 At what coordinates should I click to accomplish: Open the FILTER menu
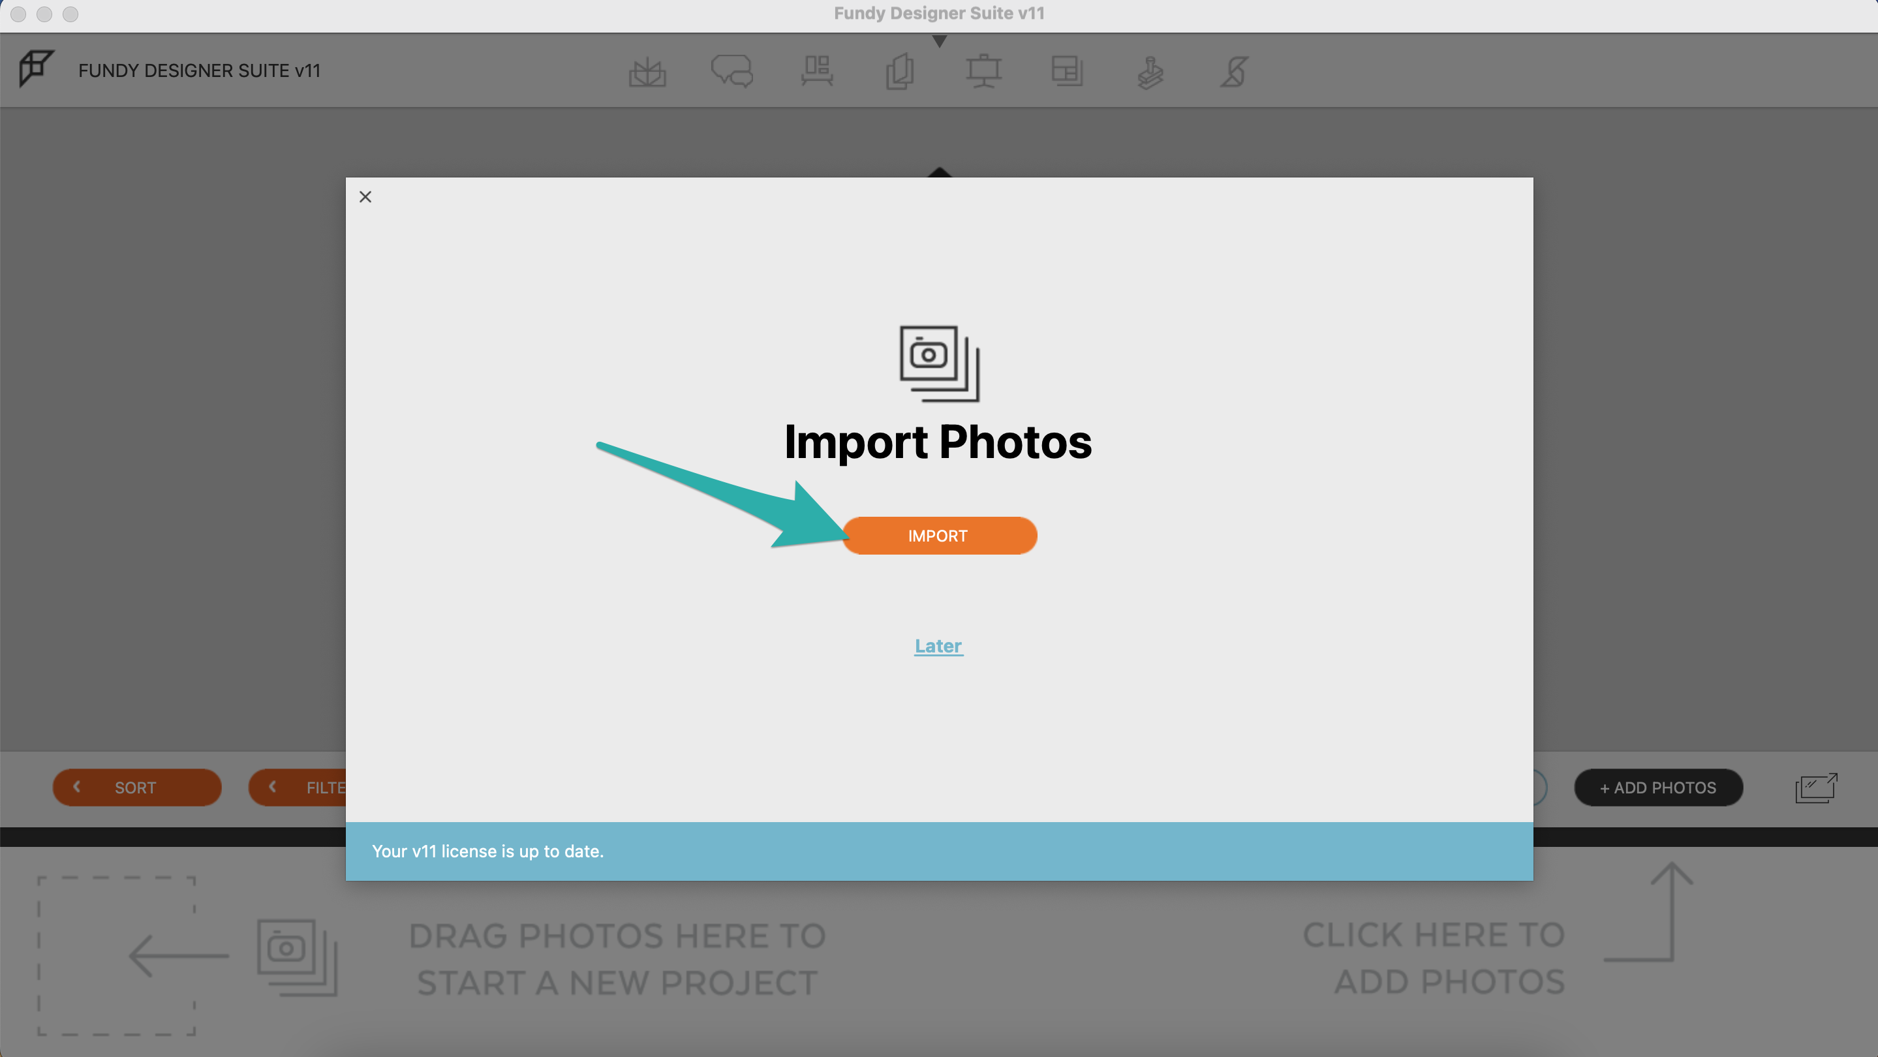click(298, 788)
